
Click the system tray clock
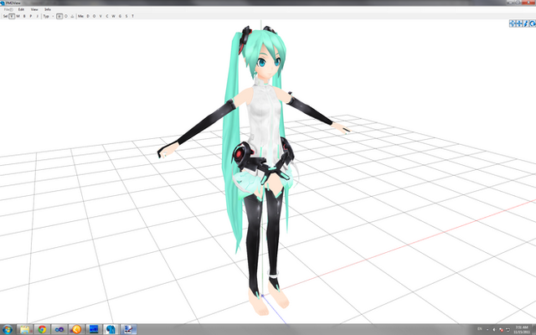pyautogui.click(x=521, y=330)
